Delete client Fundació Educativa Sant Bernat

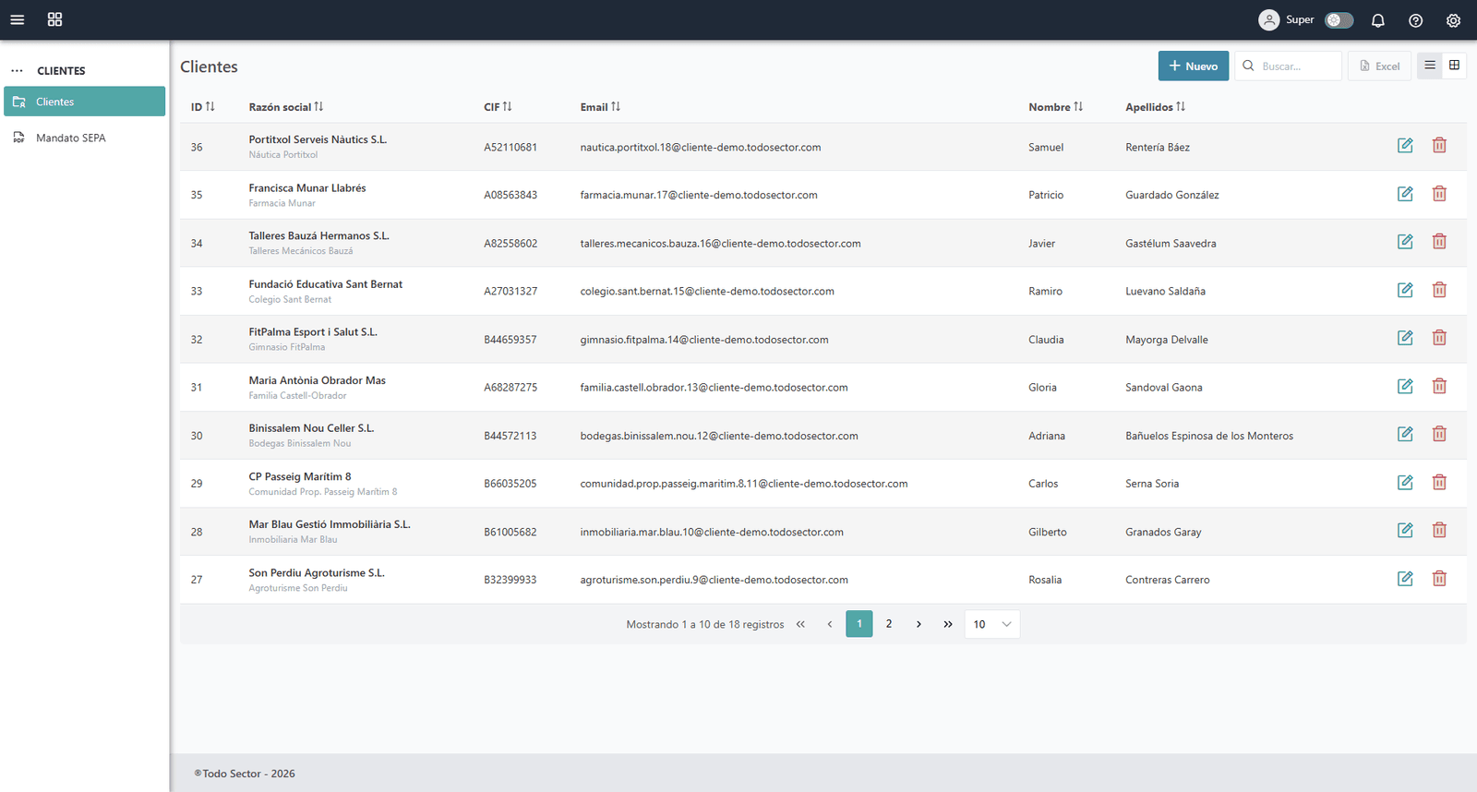[1439, 290]
